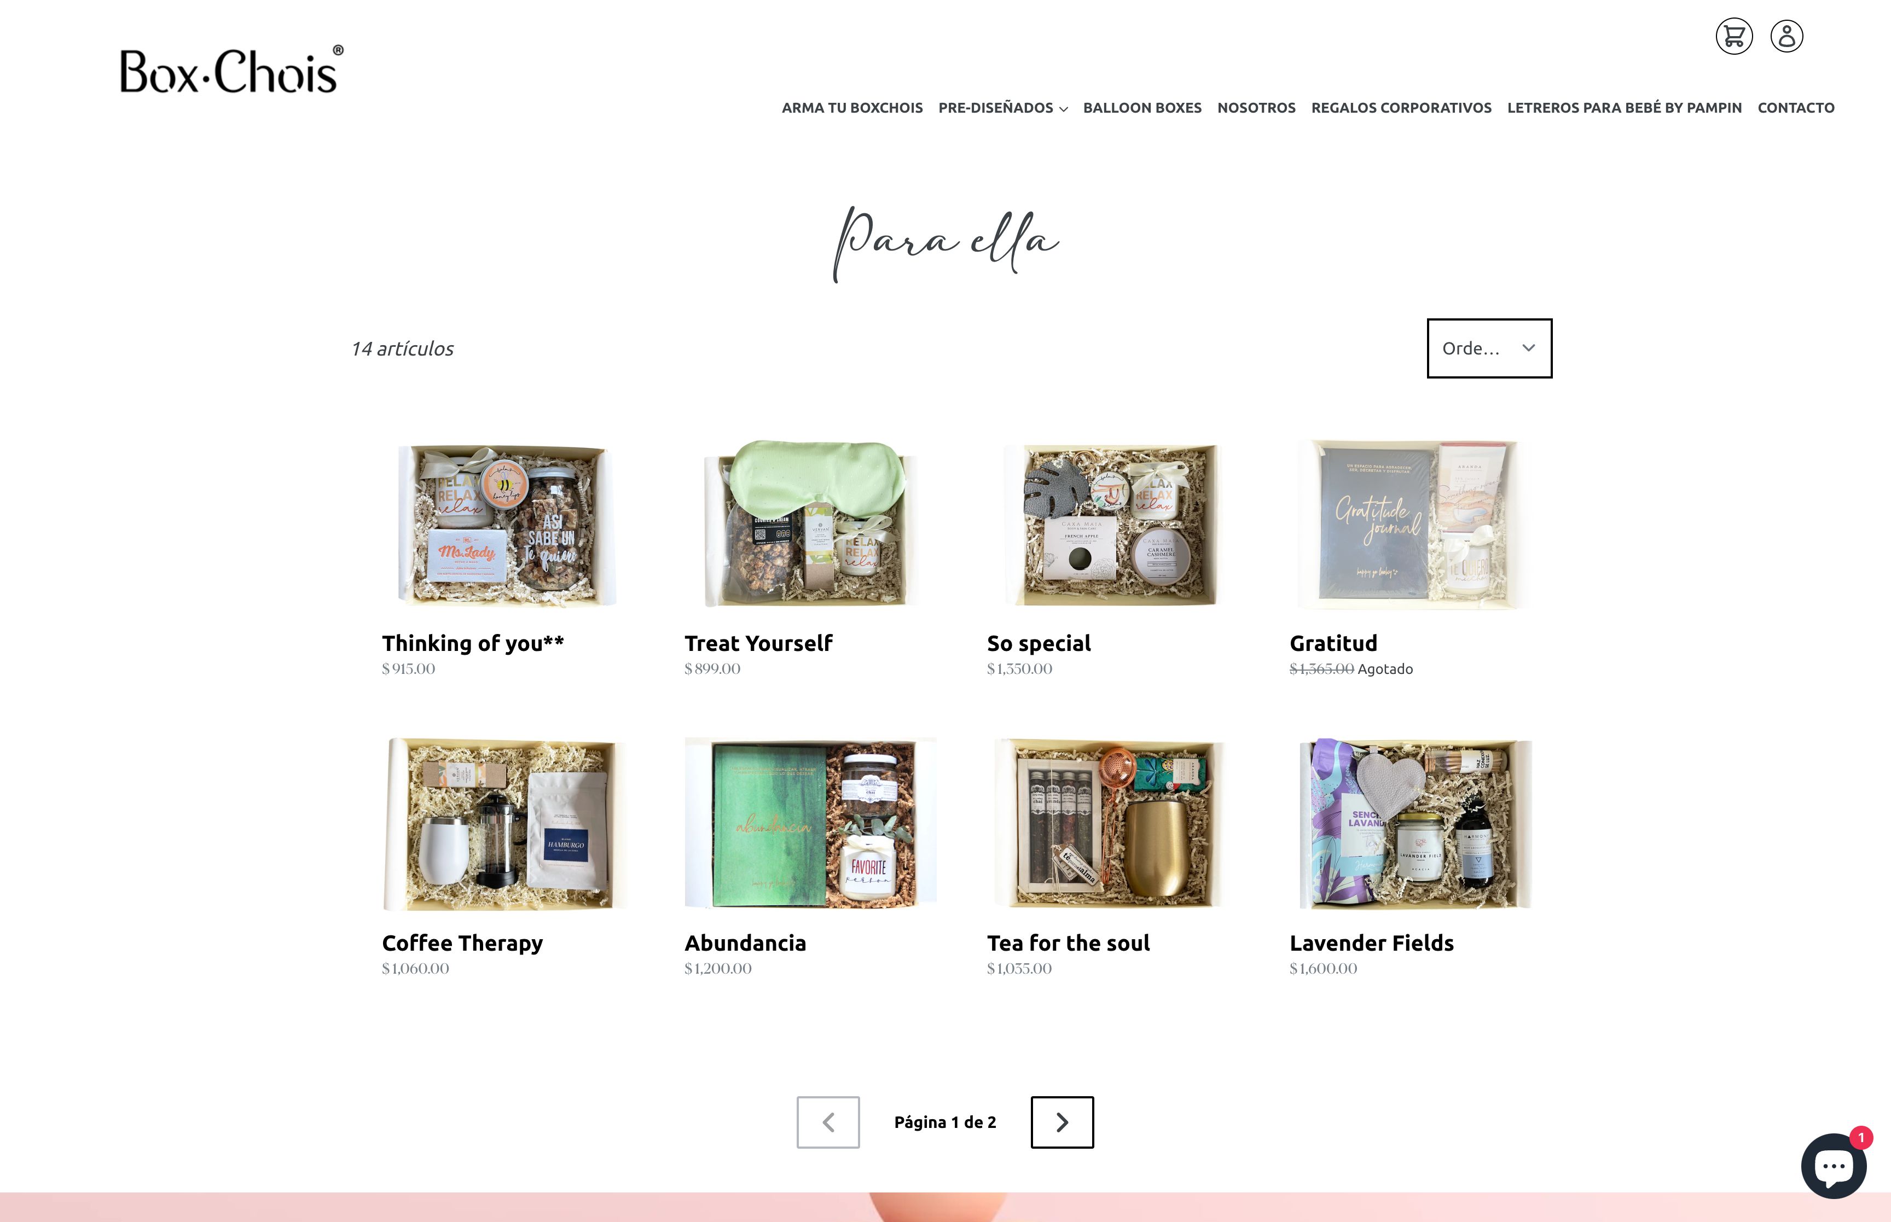This screenshot has width=1891, height=1222.
Task: Open the Ordenar sort dropdown
Action: (x=1489, y=348)
